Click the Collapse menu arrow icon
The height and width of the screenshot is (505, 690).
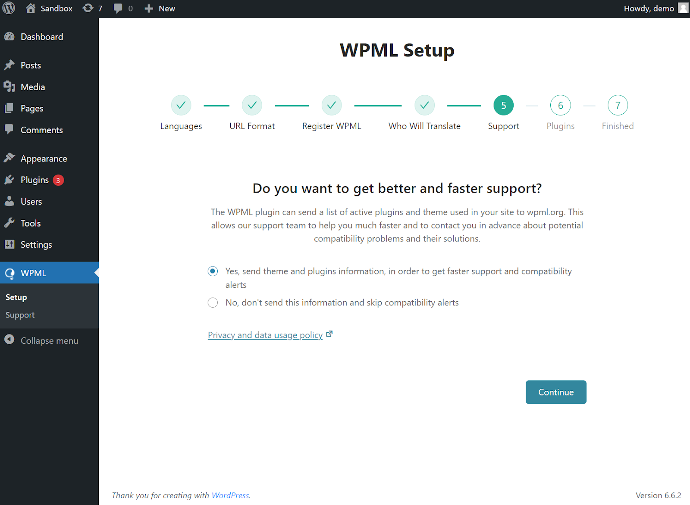click(x=9, y=340)
